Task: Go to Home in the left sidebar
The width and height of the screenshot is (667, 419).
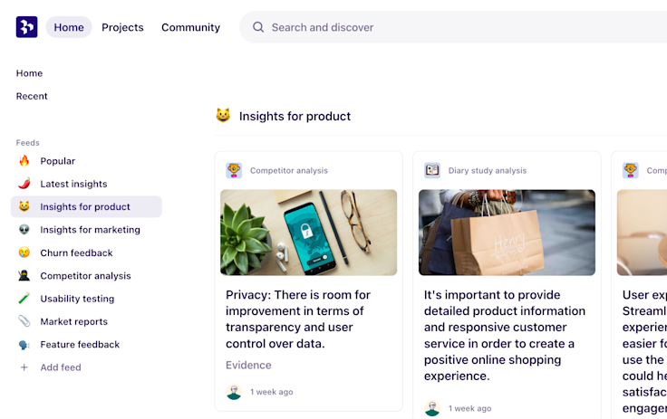Action: click(x=29, y=73)
